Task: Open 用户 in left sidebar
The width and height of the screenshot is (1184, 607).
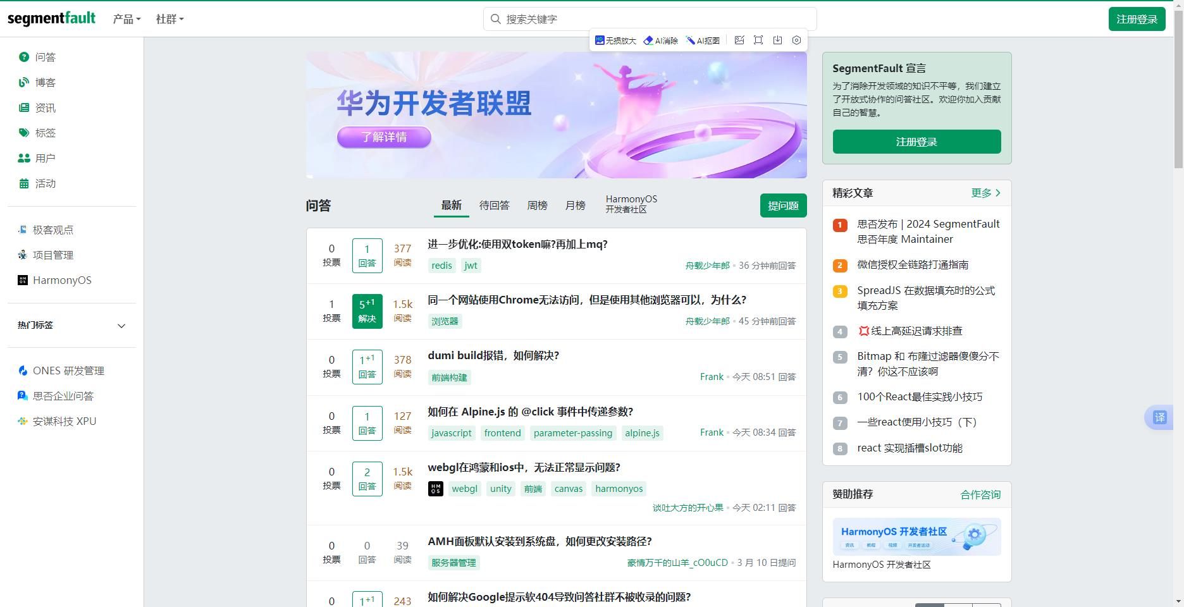Action: coord(37,158)
